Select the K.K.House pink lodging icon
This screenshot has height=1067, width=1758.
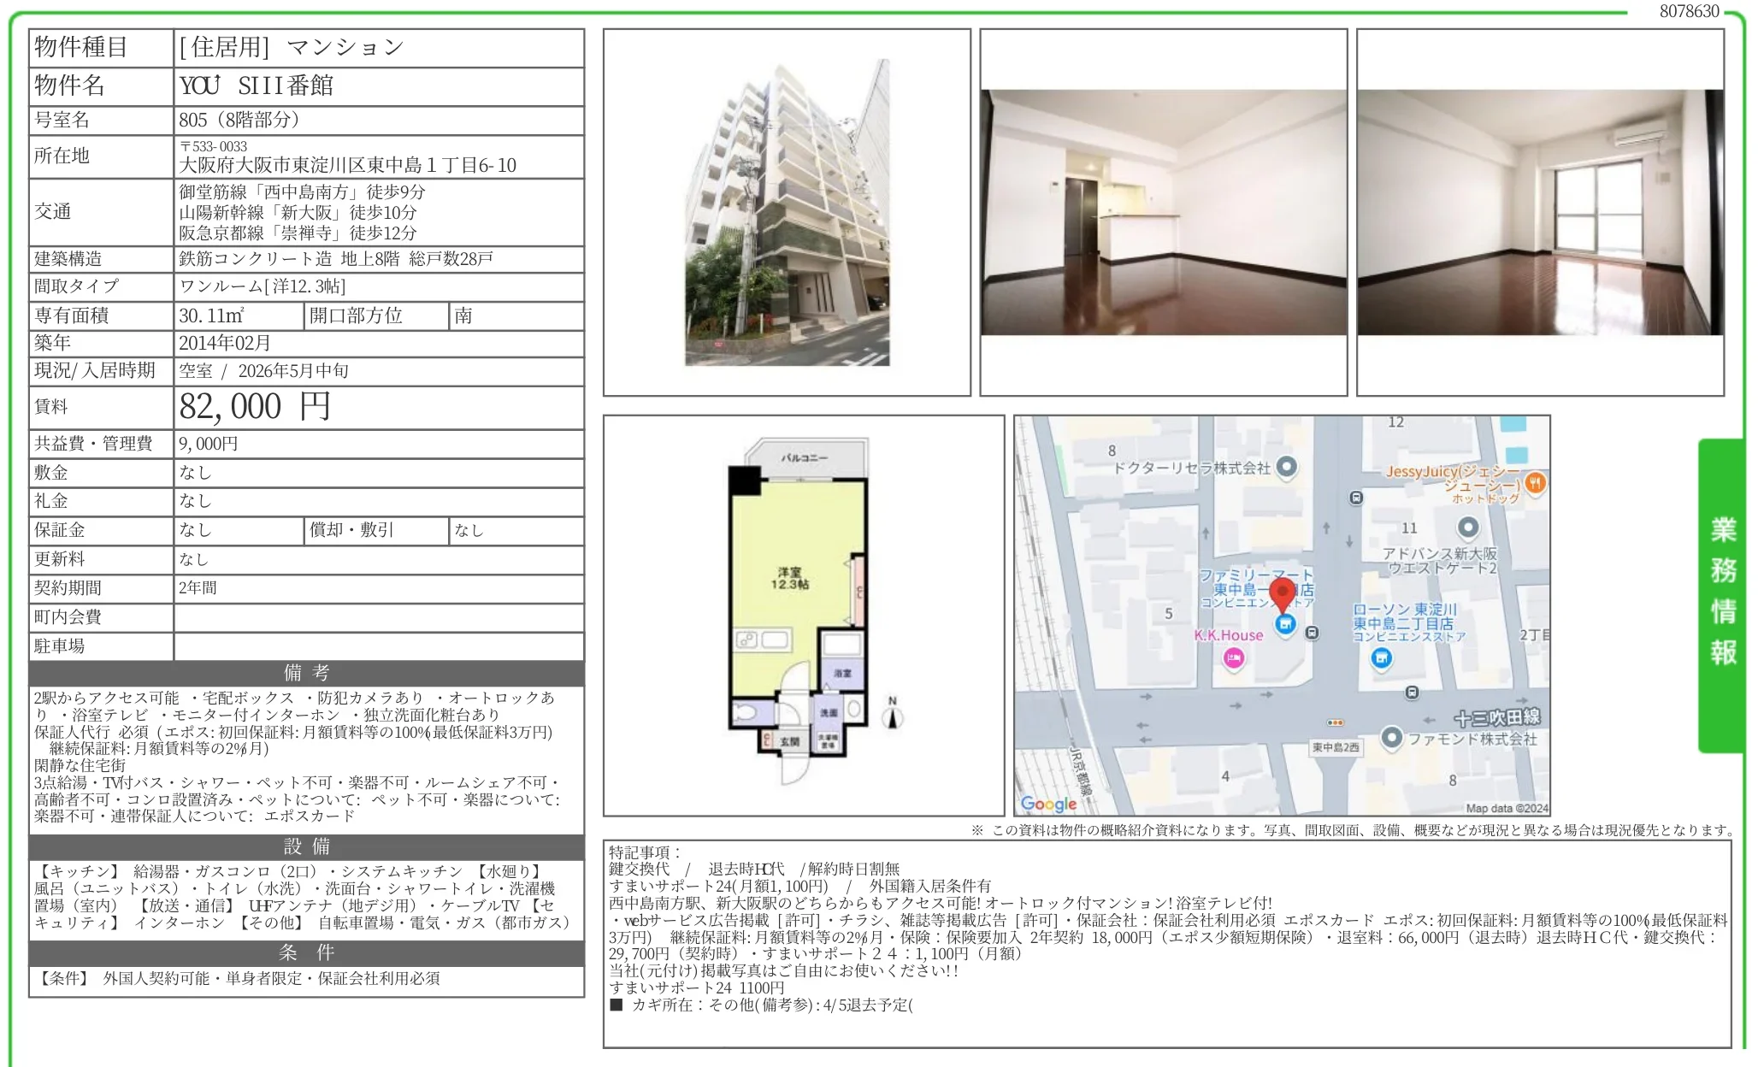click(1233, 658)
